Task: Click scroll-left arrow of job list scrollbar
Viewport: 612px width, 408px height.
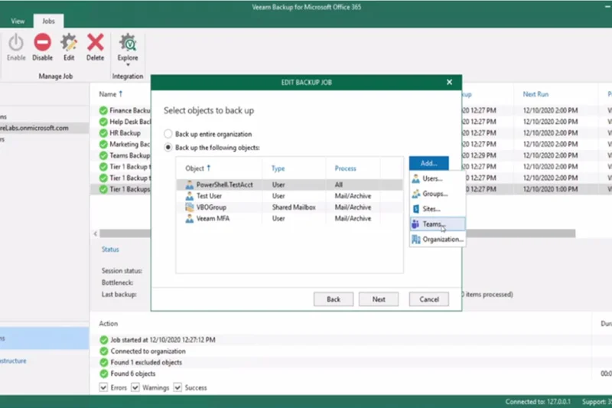Action: coord(96,233)
